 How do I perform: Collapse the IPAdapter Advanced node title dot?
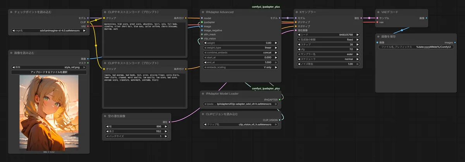point(203,12)
